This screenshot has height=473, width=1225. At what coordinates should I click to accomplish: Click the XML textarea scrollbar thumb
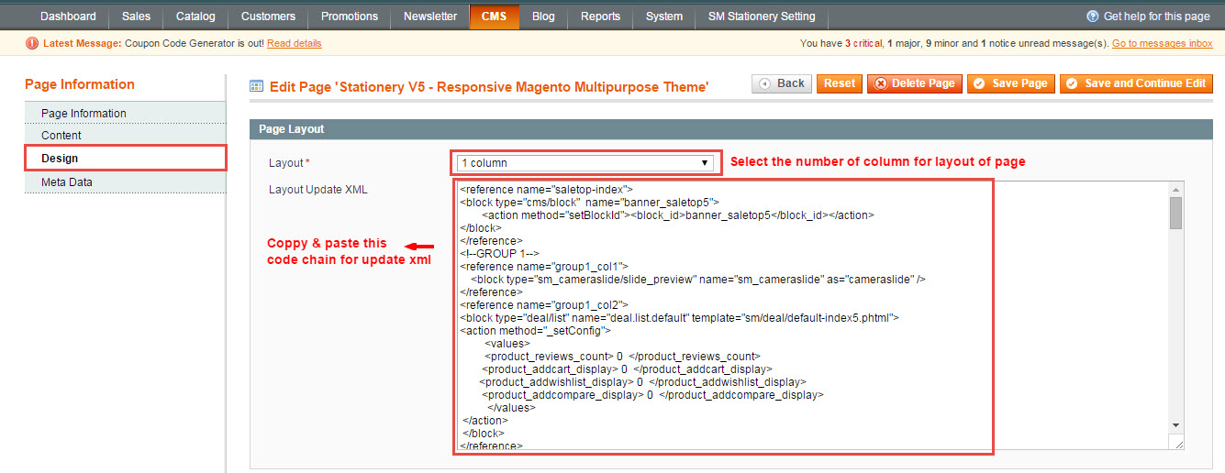tap(1175, 212)
